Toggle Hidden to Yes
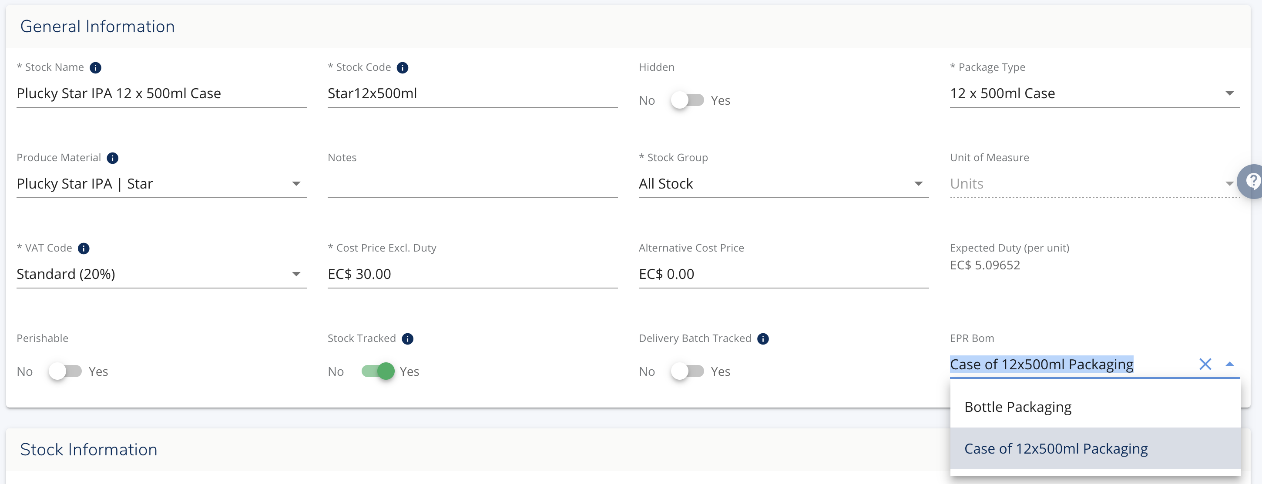This screenshot has height=484, width=1262. coord(687,100)
